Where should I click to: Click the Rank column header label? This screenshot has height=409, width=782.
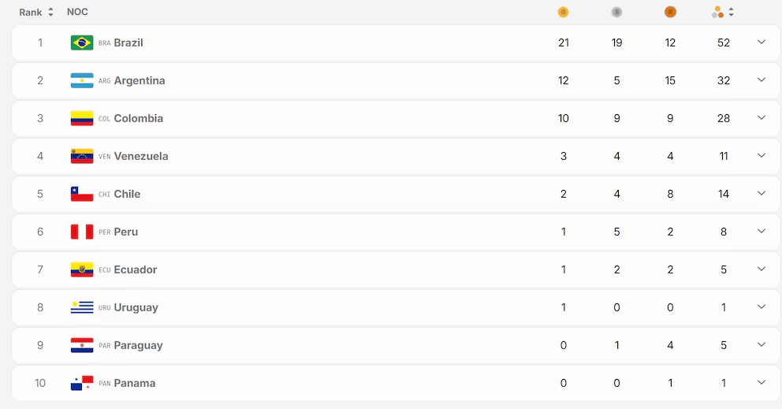coord(31,13)
